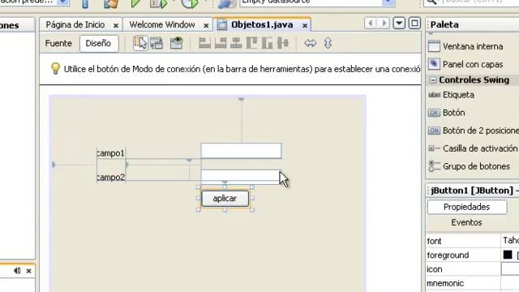Align selected components right in column
Screen dimensions: 519x292
[x=221, y=43]
